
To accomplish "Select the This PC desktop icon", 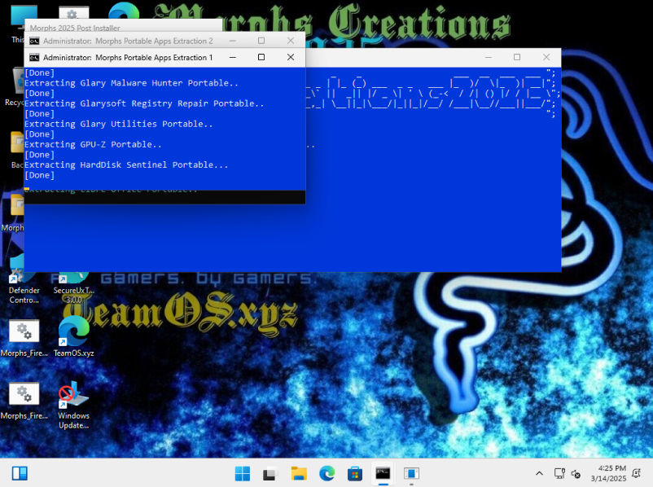I will point(17,25).
